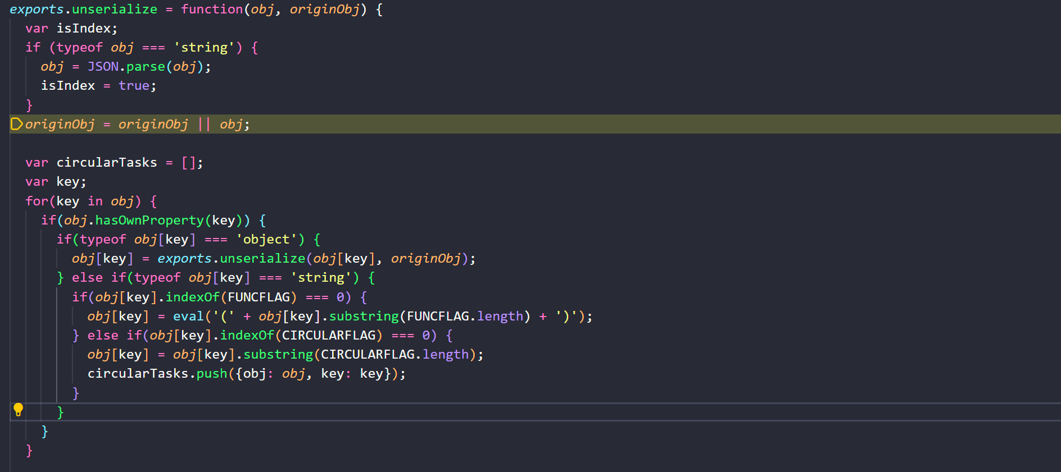The width and height of the screenshot is (1061, 472).
Task: Click 'true' in isIndex assignment
Action: (134, 86)
